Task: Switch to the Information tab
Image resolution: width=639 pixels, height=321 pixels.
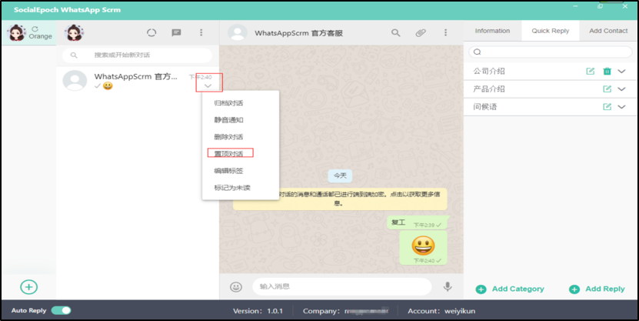Action: pos(492,31)
